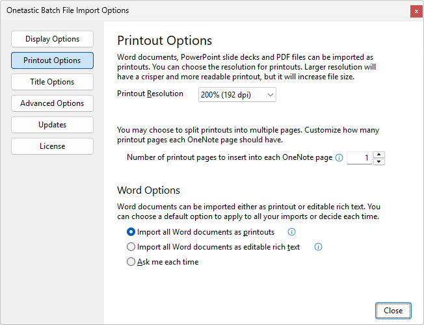Click the Close button
The width and height of the screenshot is (424, 325).
click(393, 311)
